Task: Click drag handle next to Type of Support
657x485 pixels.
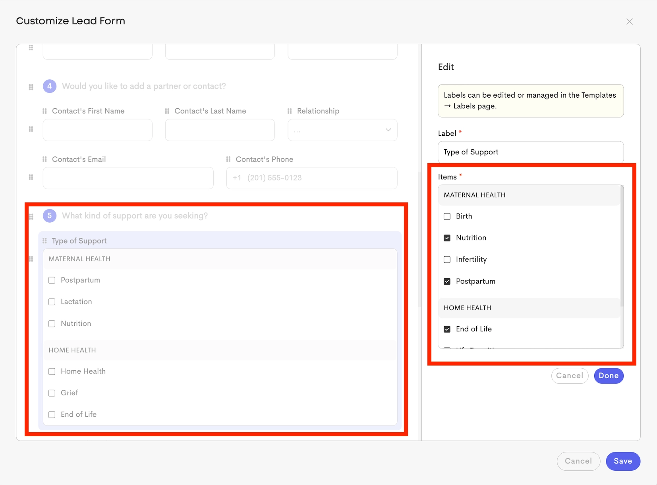Action: click(x=44, y=241)
